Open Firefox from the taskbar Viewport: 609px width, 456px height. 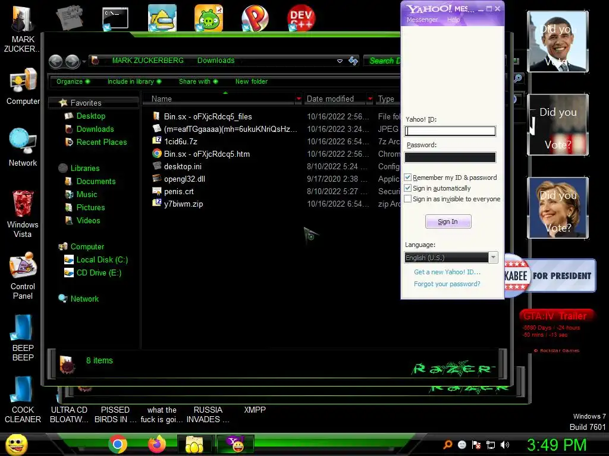click(157, 444)
